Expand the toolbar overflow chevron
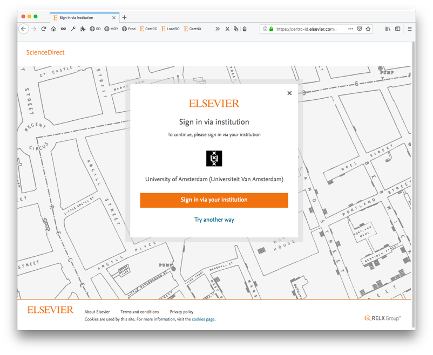The width and height of the screenshot is (433, 355). [218, 29]
